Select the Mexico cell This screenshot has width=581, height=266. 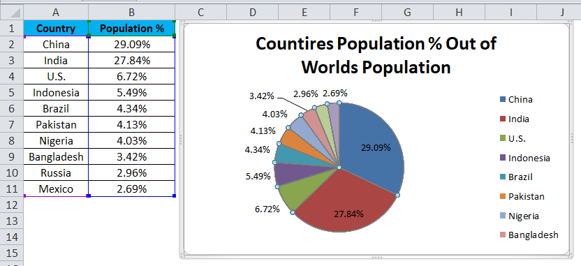coord(56,189)
